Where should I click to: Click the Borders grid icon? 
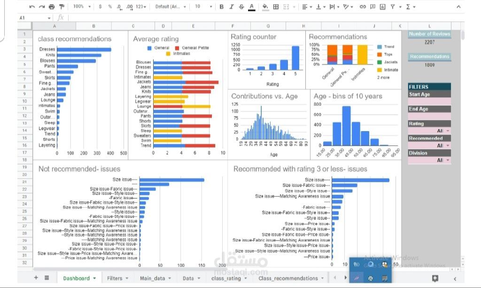coord(276,7)
